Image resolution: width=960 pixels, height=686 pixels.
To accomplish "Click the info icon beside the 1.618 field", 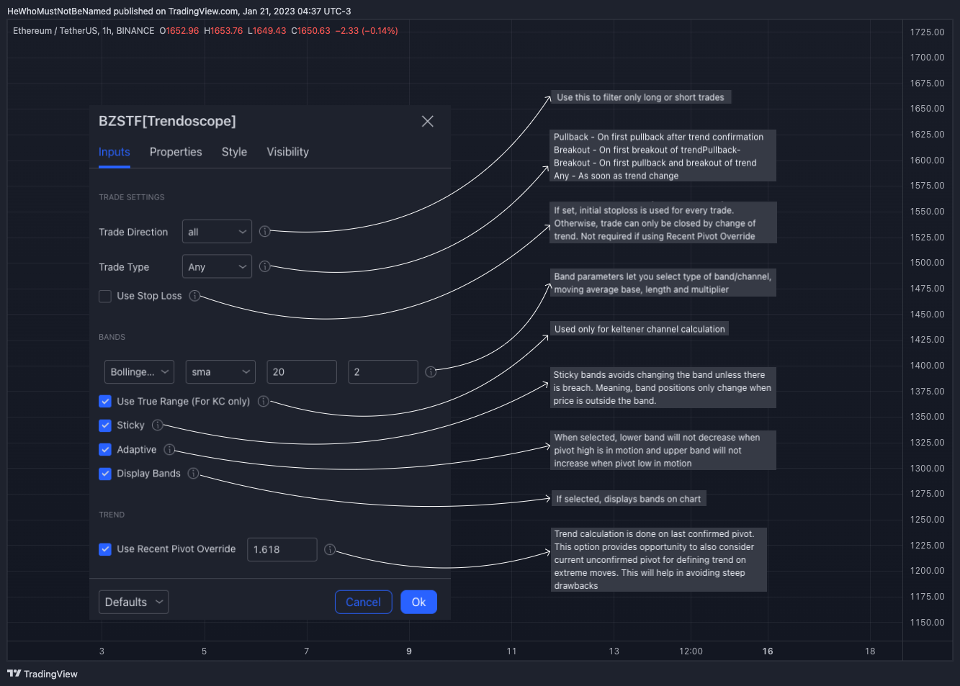I will pos(330,549).
